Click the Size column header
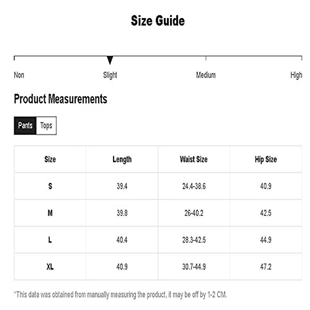The width and height of the screenshot is (310, 310). tap(50, 159)
